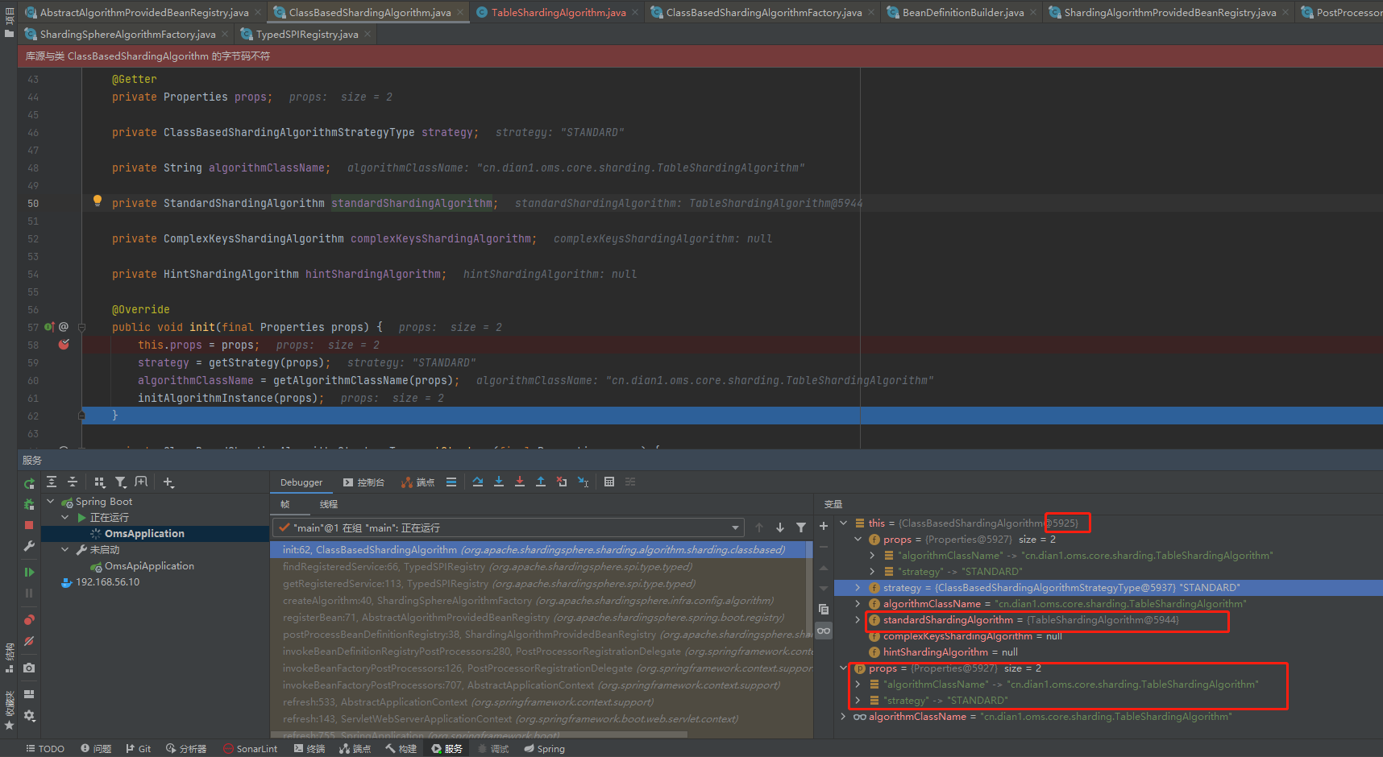Open the 问题 problems tool window

pyautogui.click(x=96, y=748)
